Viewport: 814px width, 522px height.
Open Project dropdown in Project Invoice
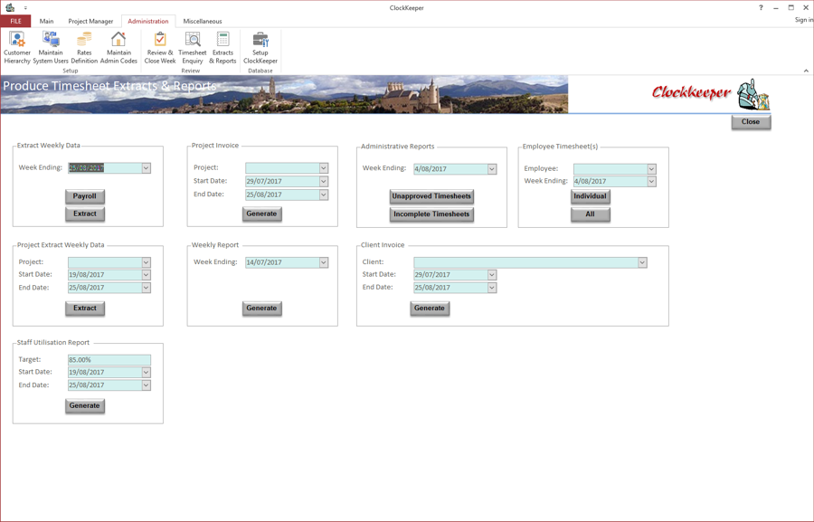coord(324,167)
